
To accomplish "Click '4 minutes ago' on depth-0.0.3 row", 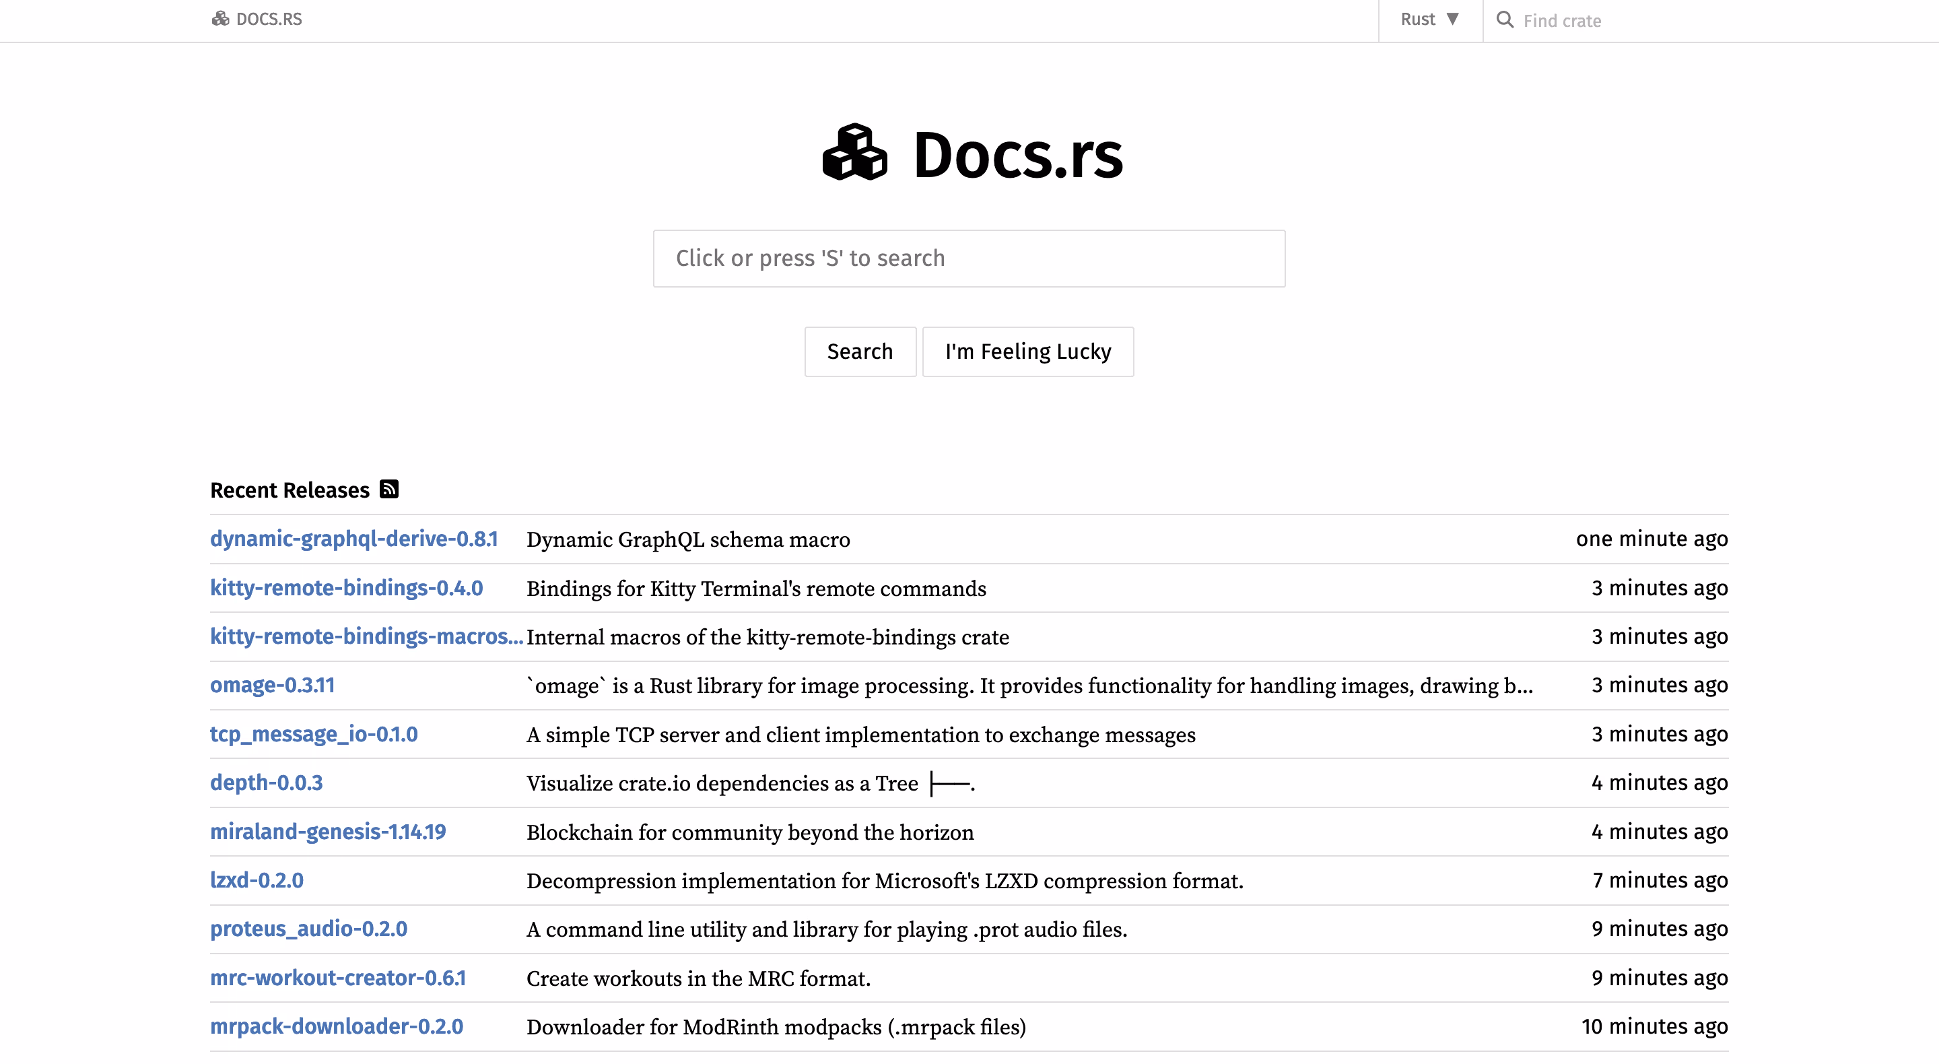I will pyautogui.click(x=1660, y=783).
